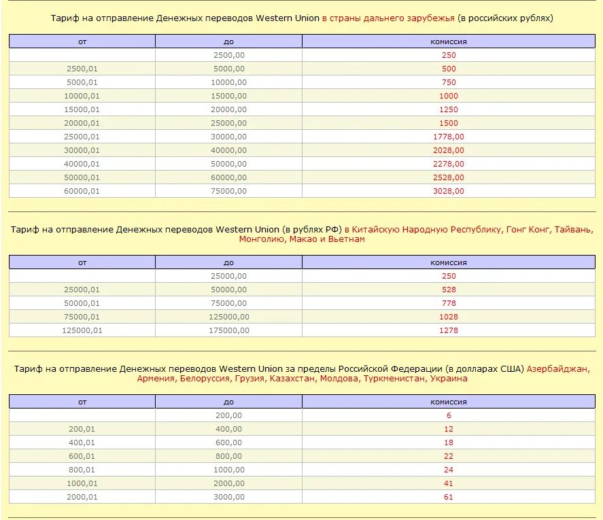Select commission 1028 in China table

coord(449,317)
